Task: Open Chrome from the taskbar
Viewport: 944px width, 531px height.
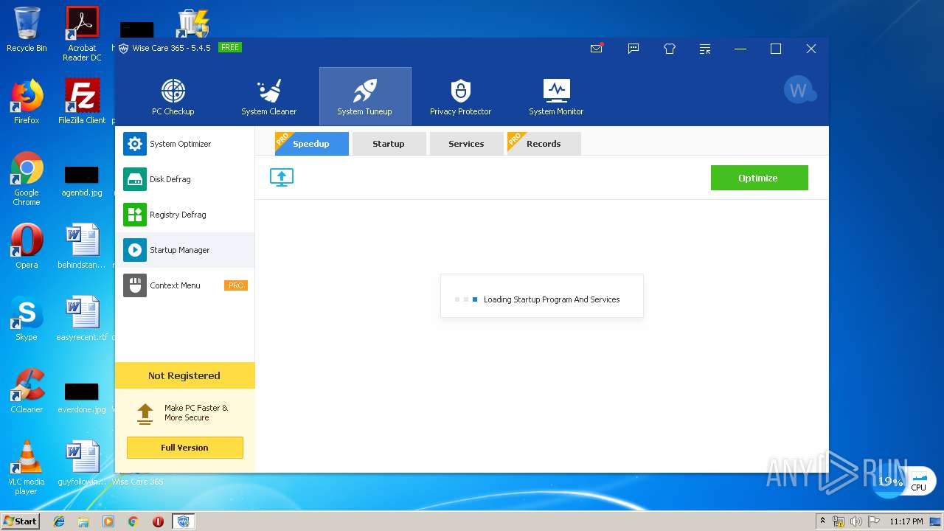Action: coord(133,521)
